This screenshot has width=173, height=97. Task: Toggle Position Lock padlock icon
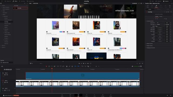pyautogui.click(x=72, y=66)
